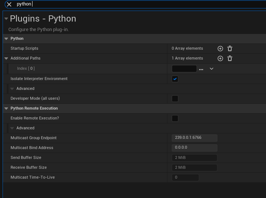Image resolution: width=266 pixels, height=198 pixels.
Task: Collapse the Plugins - Python section
Action: click(x=6, y=19)
